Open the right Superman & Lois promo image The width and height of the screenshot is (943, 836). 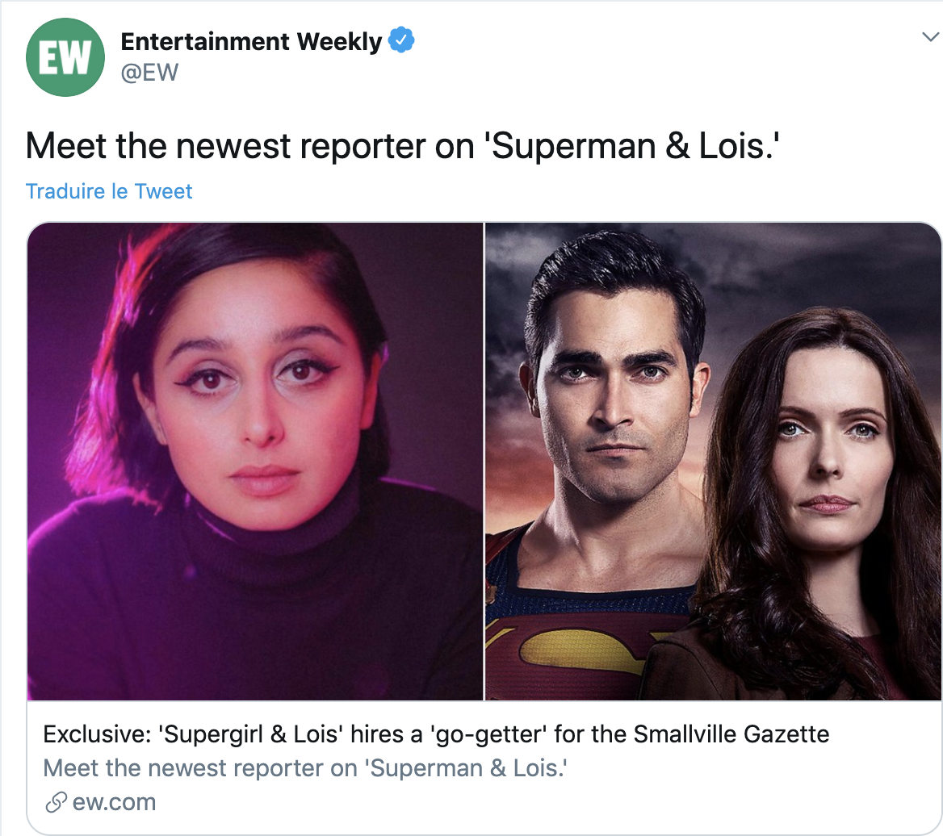[713, 462]
